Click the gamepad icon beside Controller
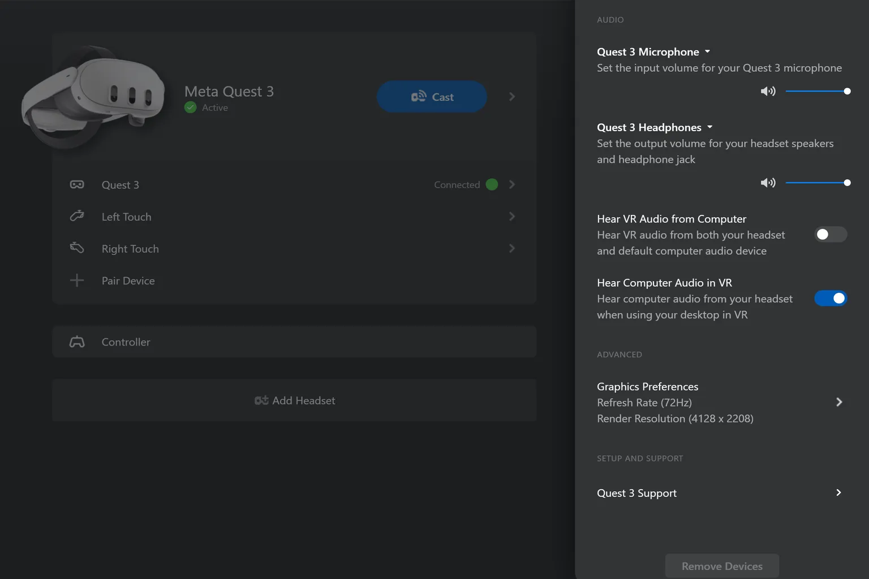Viewport: 869px width, 579px height. tap(77, 342)
